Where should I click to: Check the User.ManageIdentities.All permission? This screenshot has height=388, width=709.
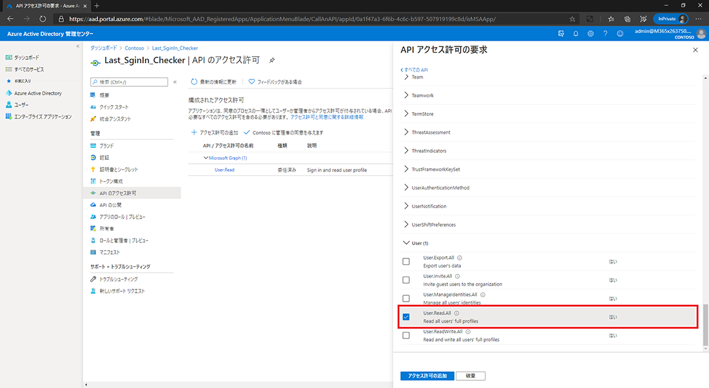(406, 298)
